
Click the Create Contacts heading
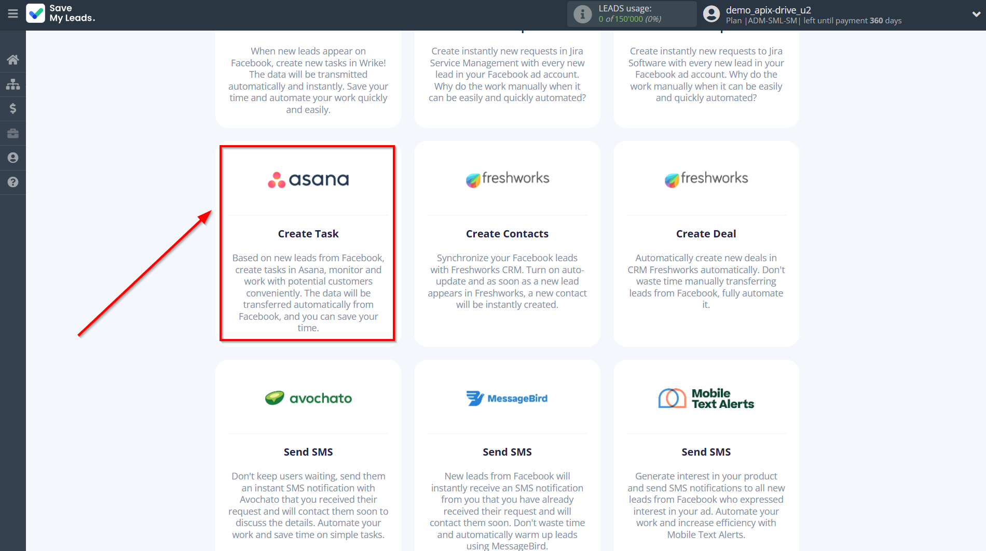[x=507, y=234]
